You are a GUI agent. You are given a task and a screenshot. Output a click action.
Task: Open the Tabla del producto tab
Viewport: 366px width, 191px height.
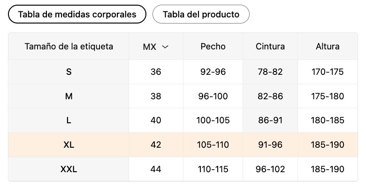click(x=201, y=14)
